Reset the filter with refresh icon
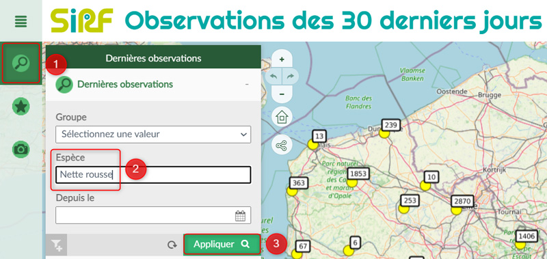The image size is (547, 259). coord(172,245)
